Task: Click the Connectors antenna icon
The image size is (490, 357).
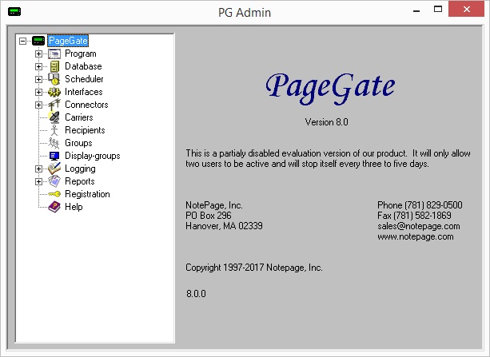Action: [x=54, y=105]
